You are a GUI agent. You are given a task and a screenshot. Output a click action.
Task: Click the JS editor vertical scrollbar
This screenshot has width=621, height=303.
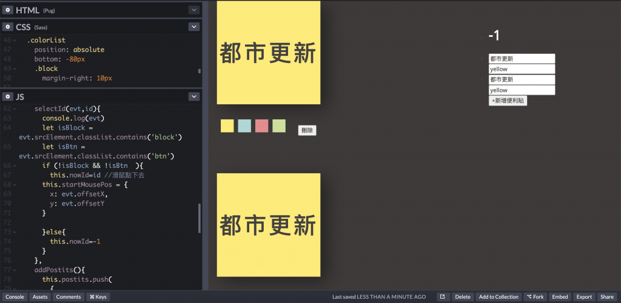pos(199,218)
